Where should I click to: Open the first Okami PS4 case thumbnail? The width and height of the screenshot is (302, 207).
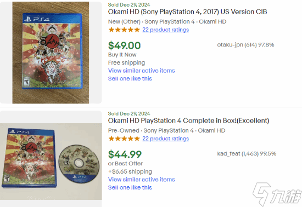[x=51, y=53]
